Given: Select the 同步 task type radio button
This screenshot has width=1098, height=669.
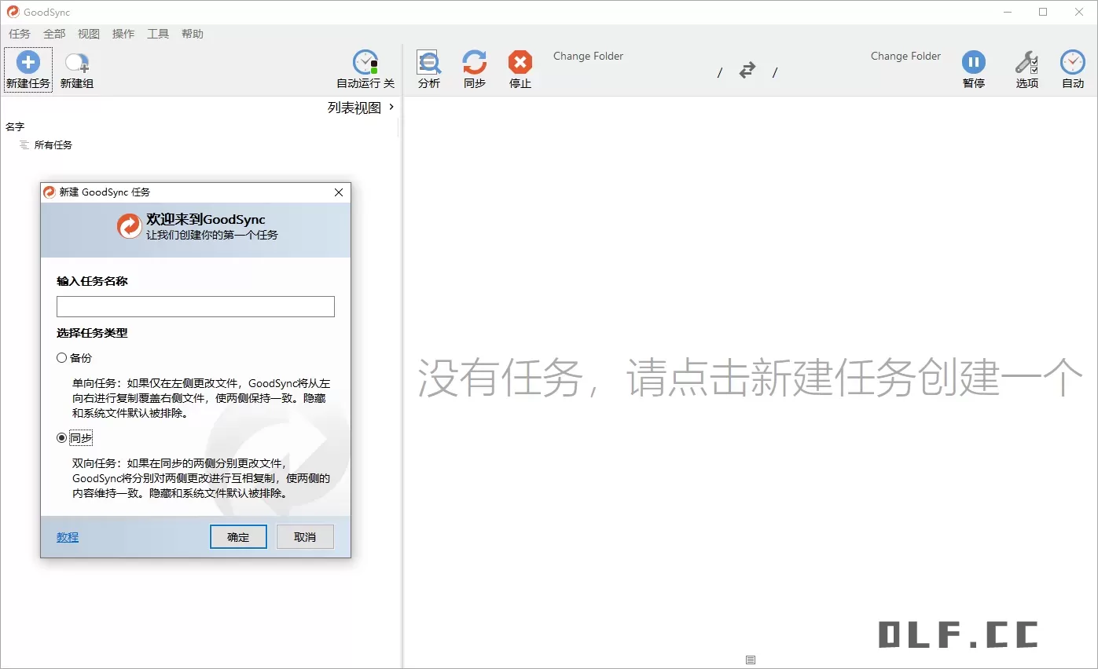Looking at the screenshot, I should click(61, 437).
